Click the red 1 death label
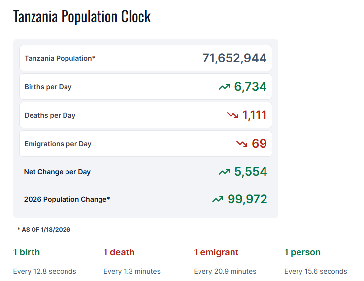The height and width of the screenshot is (281, 364). pos(119,252)
